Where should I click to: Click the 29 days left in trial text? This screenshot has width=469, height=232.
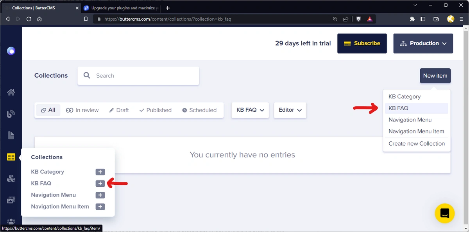tap(303, 43)
